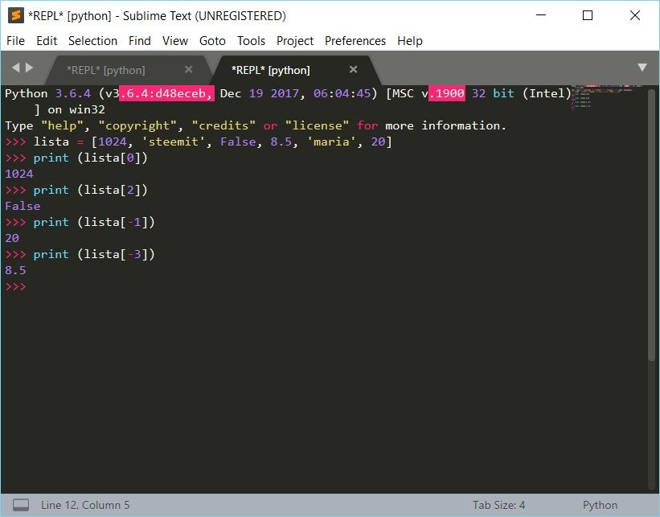This screenshot has height=517, width=660.
Task: Click the output value 1024
Action: pos(19,174)
